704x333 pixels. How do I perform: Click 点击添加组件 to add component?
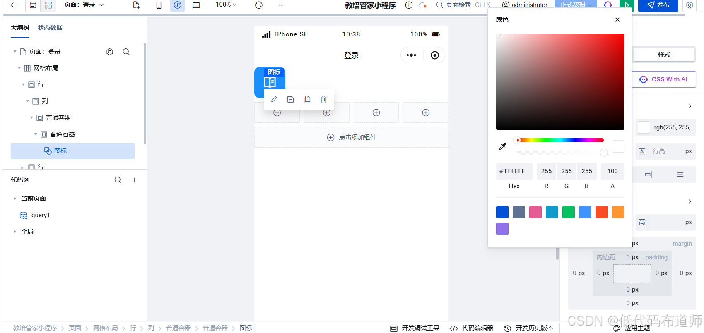(x=351, y=137)
